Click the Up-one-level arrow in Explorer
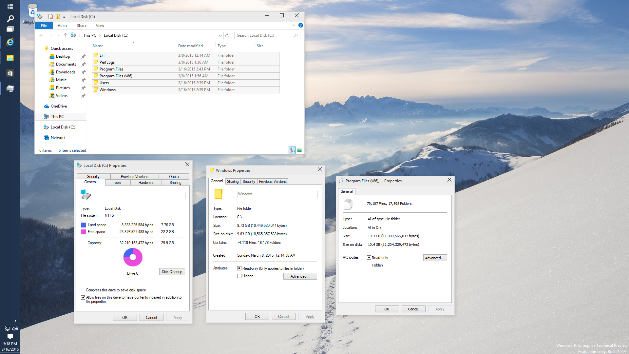 point(66,35)
